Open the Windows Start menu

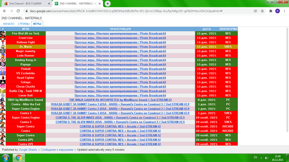(6, 158)
